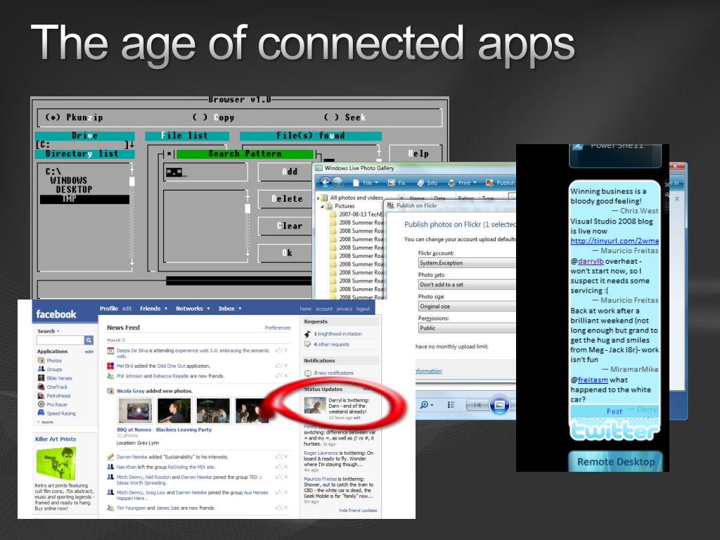The image size is (720, 540).
Task: Open the Friends menu in Facebook
Action: (x=150, y=309)
